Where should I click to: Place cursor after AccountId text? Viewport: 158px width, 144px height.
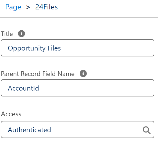pos(40,88)
